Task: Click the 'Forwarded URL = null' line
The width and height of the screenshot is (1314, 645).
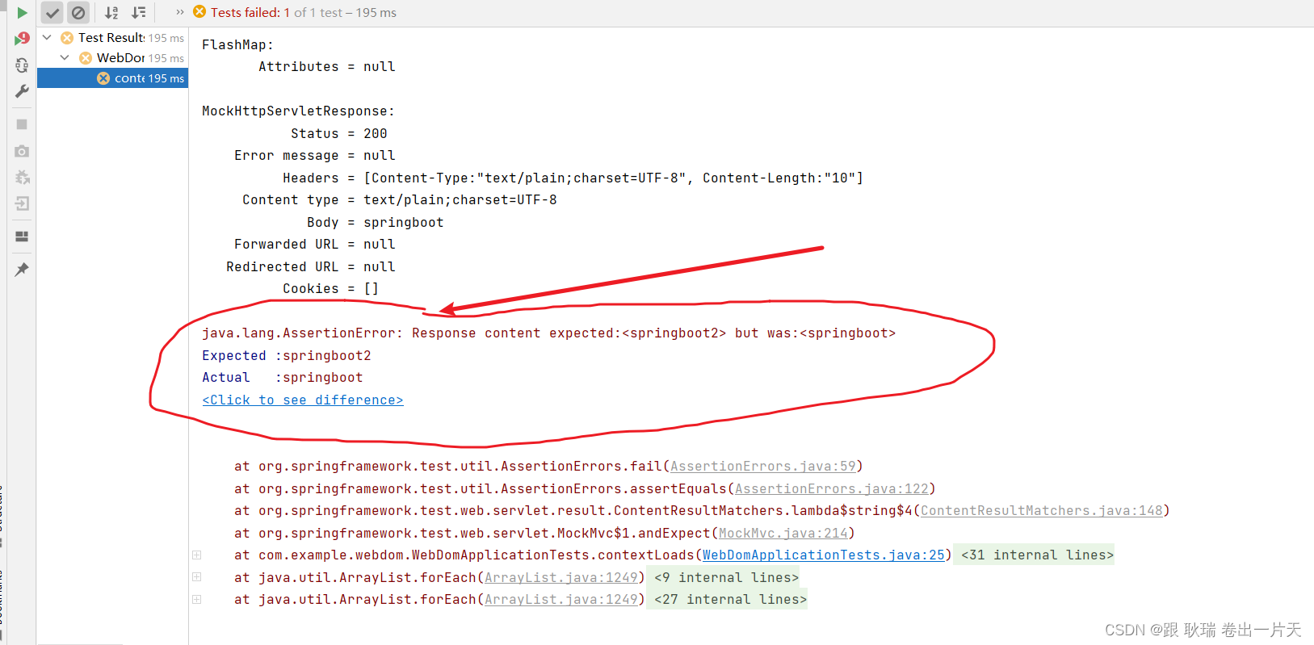Action: pos(315,244)
